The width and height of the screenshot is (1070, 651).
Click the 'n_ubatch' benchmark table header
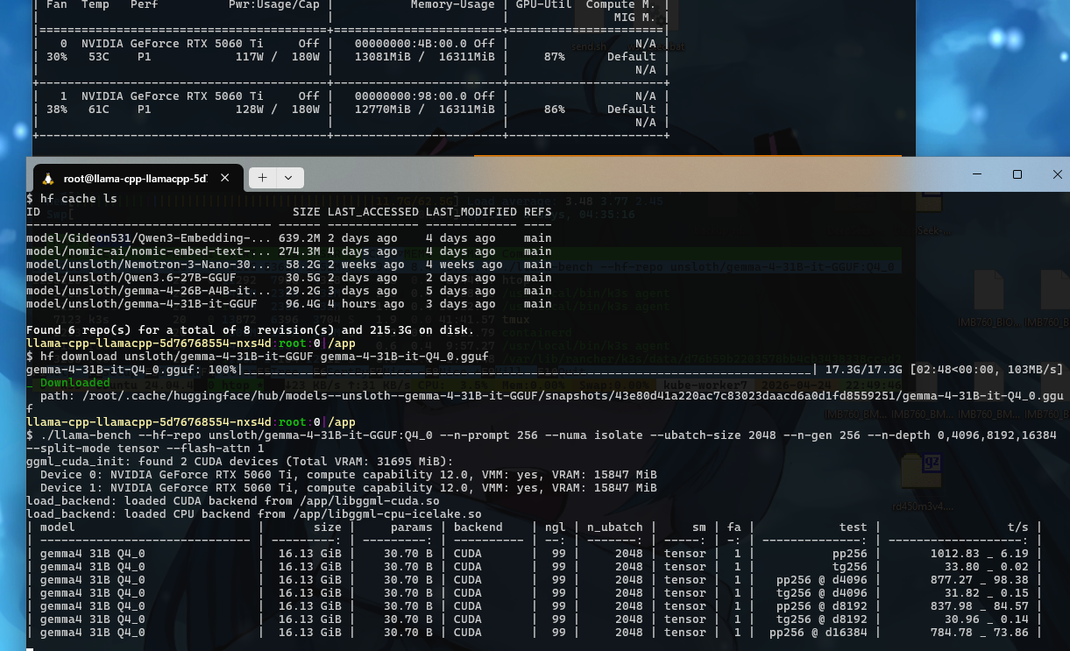615,527
